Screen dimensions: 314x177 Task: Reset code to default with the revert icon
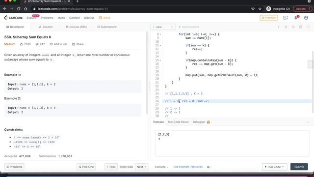point(293,27)
